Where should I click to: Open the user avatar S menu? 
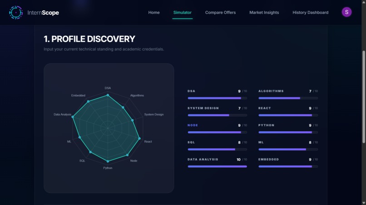tap(346, 12)
